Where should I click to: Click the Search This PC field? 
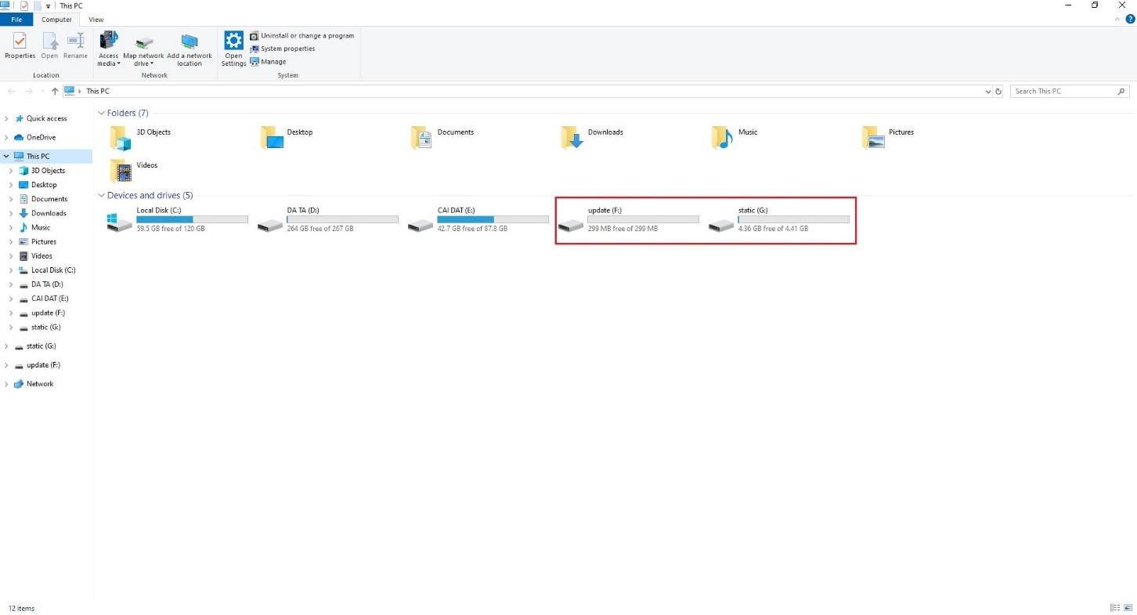(x=1063, y=92)
